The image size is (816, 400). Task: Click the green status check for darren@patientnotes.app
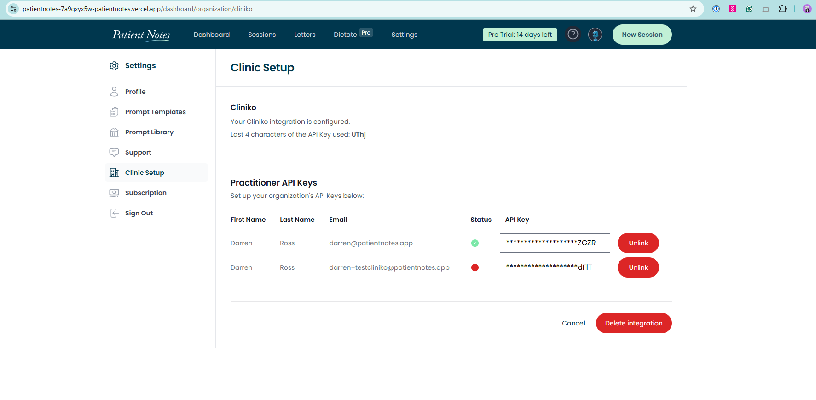[x=475, y=243]
